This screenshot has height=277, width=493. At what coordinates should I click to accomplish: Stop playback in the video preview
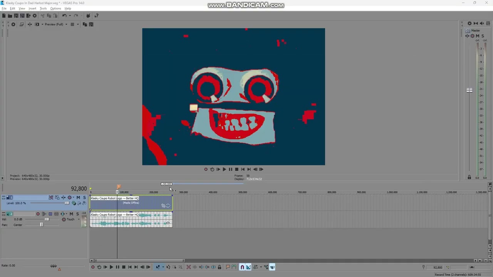click(x=236, y=169)
